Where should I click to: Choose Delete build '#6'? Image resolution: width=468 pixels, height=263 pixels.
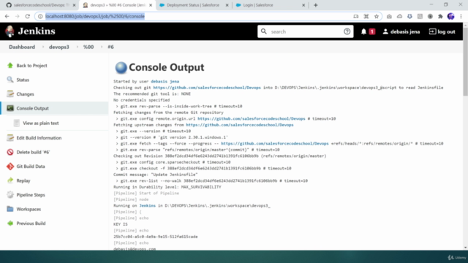coord(33,153)
